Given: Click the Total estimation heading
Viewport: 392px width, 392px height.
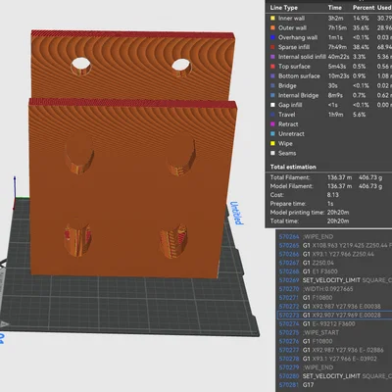Looking at the screenshot, I should (x=293, y=167).
